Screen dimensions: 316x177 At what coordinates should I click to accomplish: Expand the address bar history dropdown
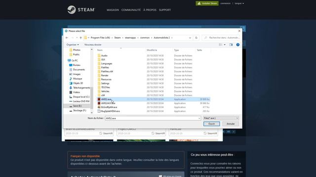click(x=190, y=38)
